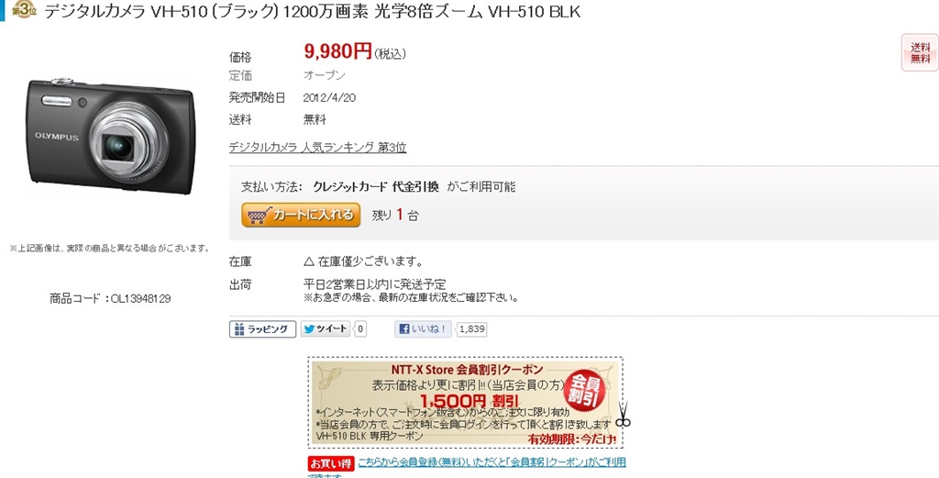Click the red 会員割引 round stamp
Viewport: 939px width, 478px height.
tap(584, 391)
